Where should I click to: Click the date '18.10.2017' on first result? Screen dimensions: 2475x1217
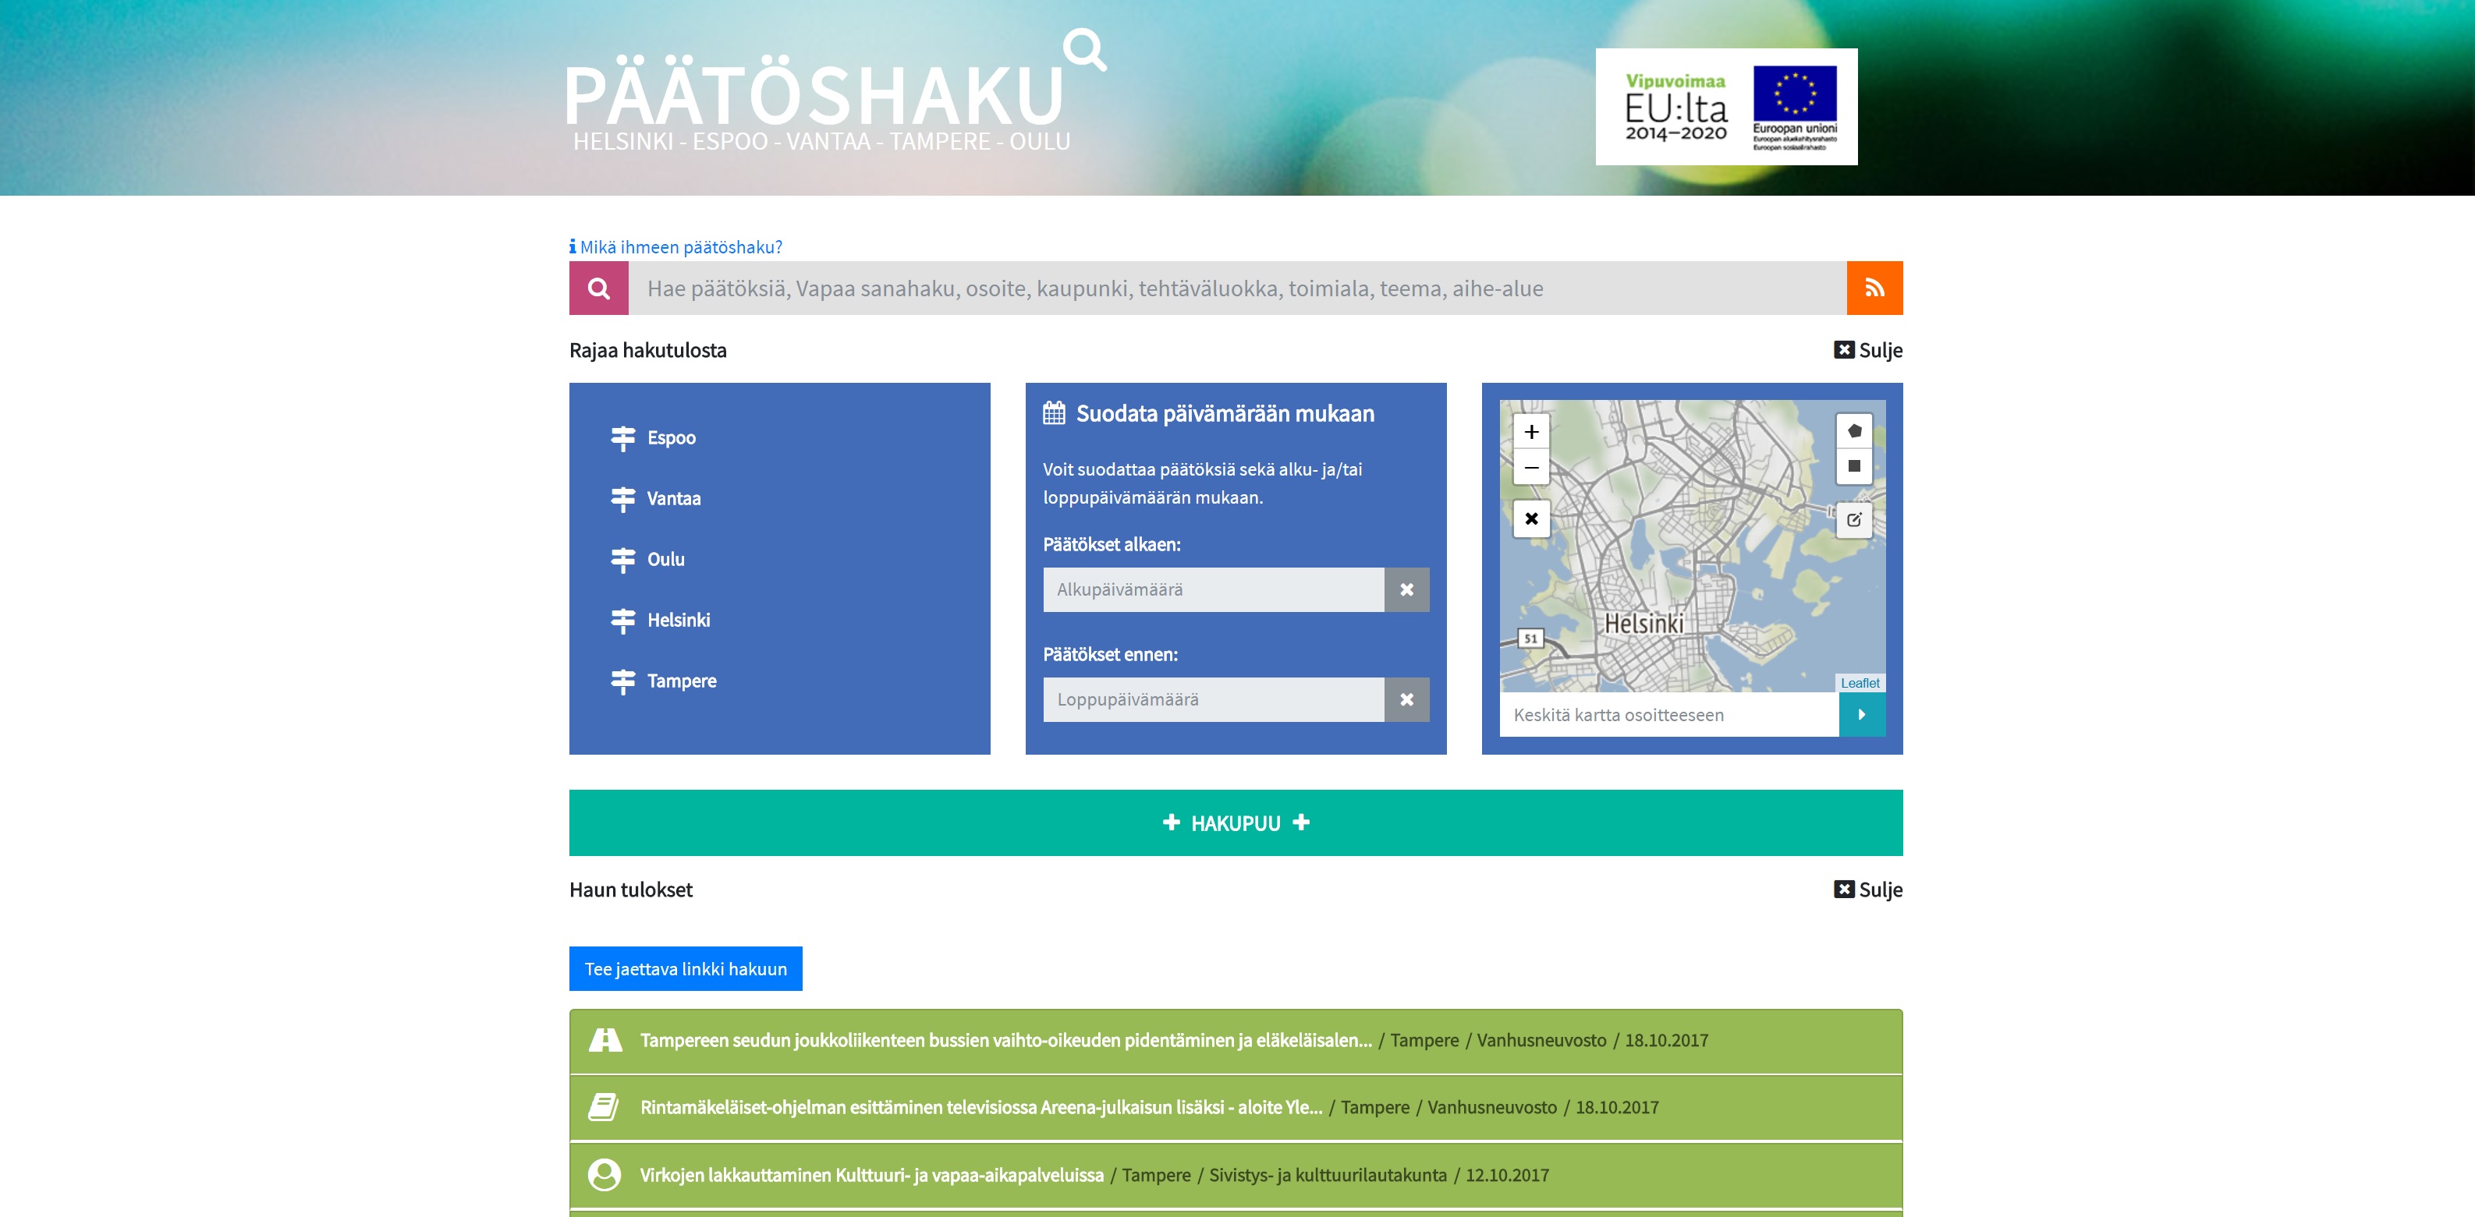1666,1040
